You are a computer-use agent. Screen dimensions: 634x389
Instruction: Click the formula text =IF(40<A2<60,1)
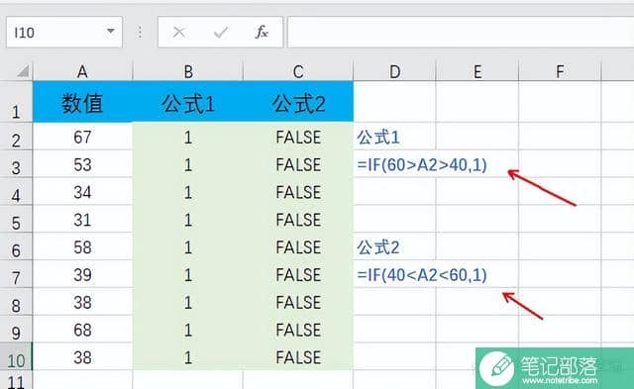[422, 275]
